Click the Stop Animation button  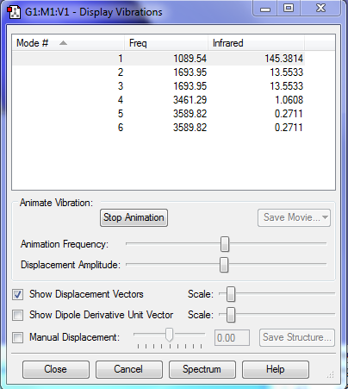[x=134, y=217]
